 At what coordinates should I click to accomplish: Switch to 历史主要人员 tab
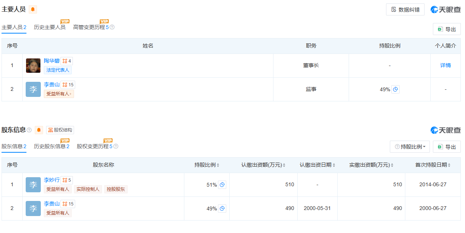49,27
